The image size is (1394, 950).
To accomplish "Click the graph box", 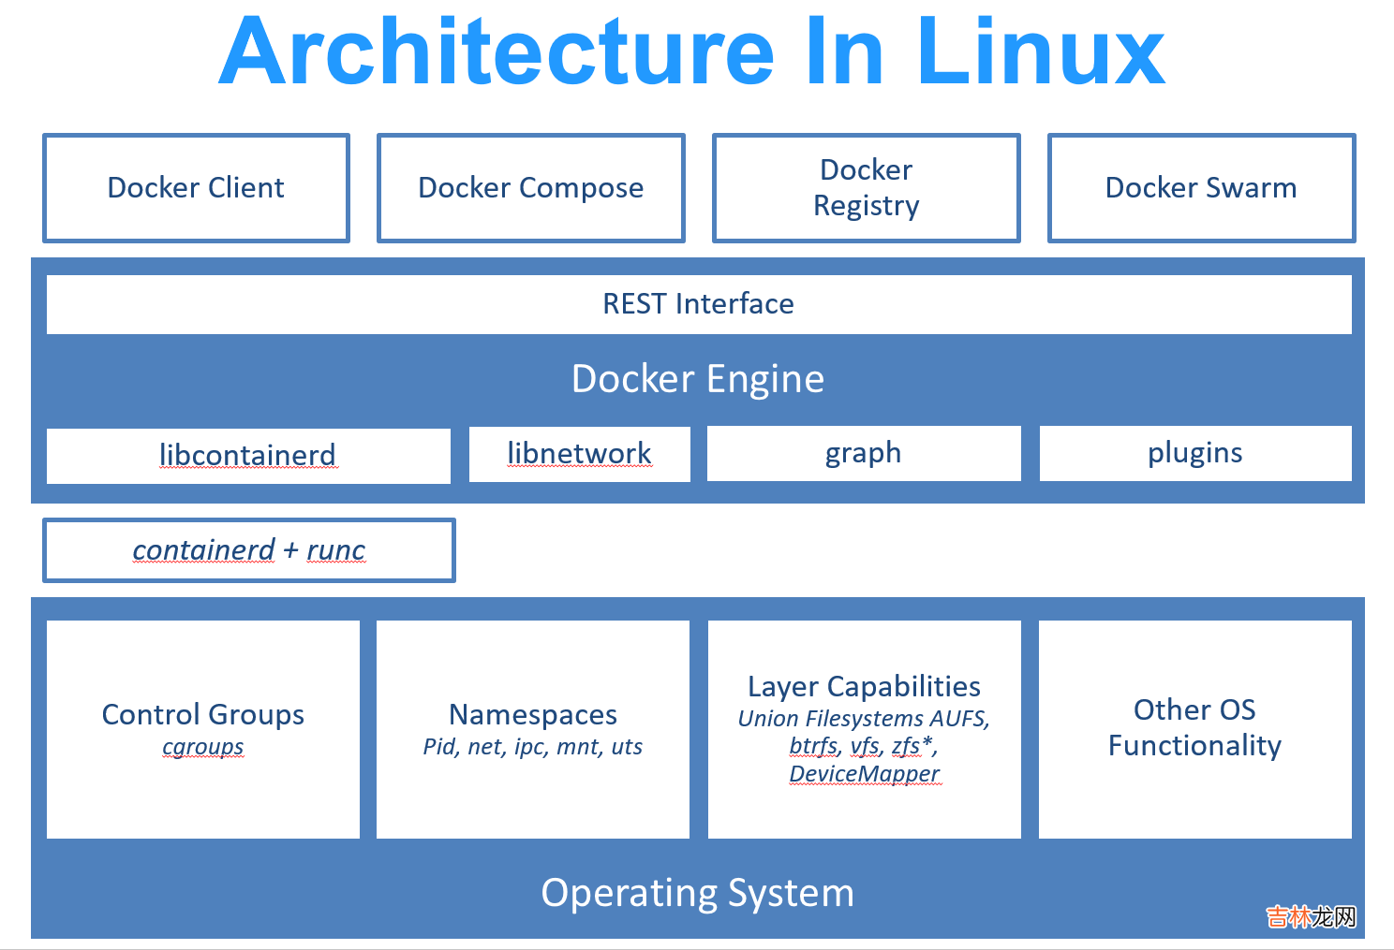I will [864, 453].
